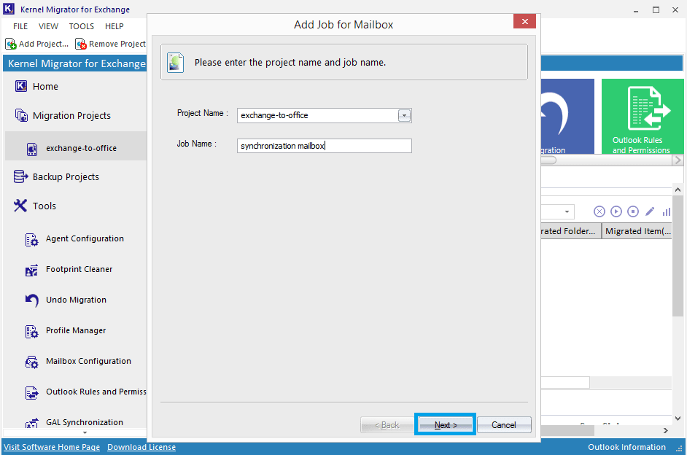Click the Migrated Item column header
The height and width of the screenshot is (455, 687).
click(x=637, y=231)
